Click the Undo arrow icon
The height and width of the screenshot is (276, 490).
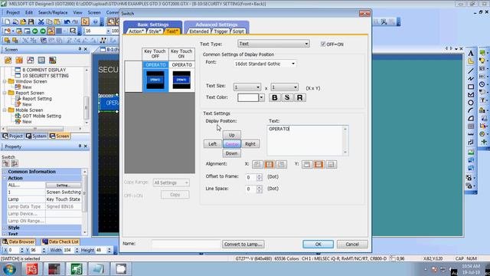(x=67, y=21)
